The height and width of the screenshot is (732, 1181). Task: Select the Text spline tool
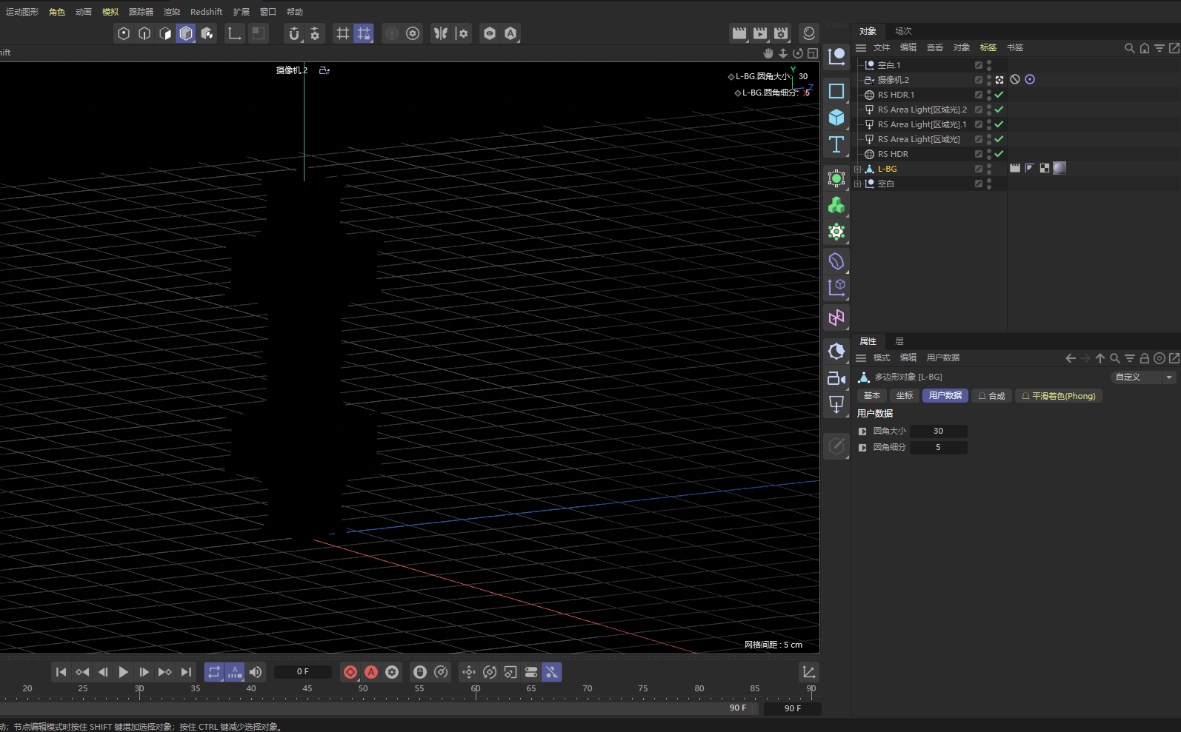click(x=836, y=144)
